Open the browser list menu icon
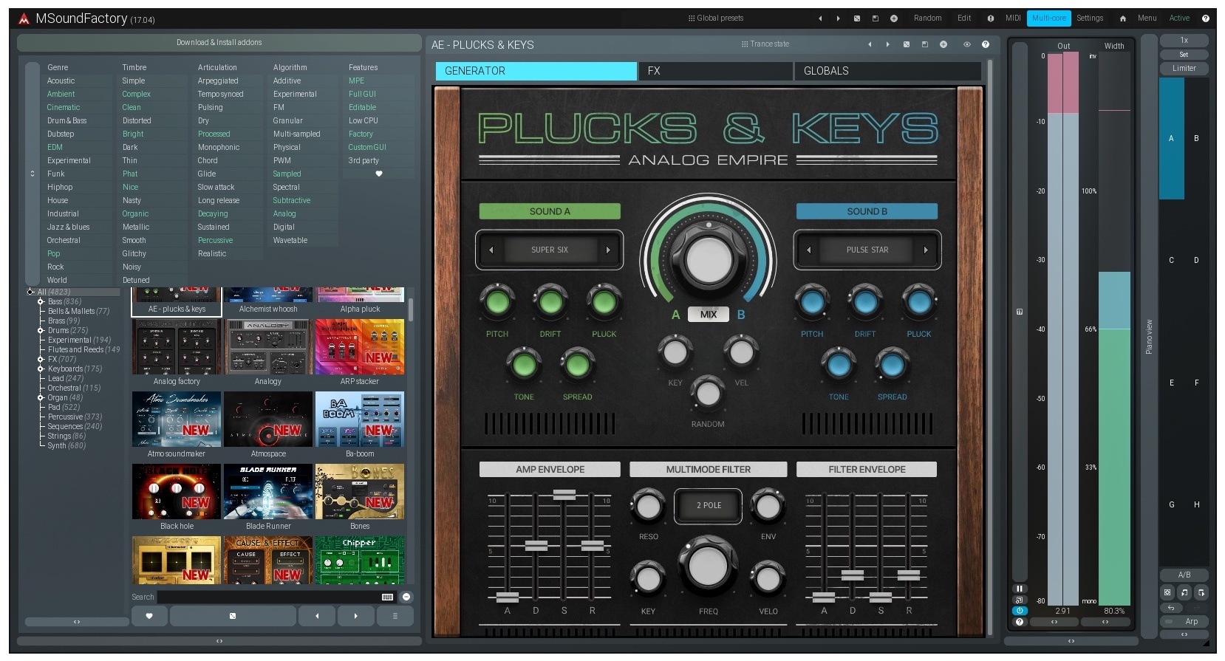The width and height of the screenshot is (1225, 661). [395, 616]
